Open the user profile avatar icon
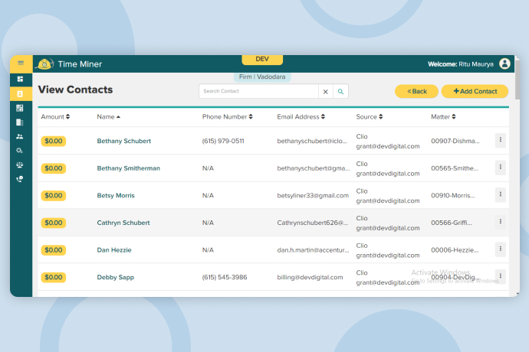 pyautogui.click(x=504, y=64)
